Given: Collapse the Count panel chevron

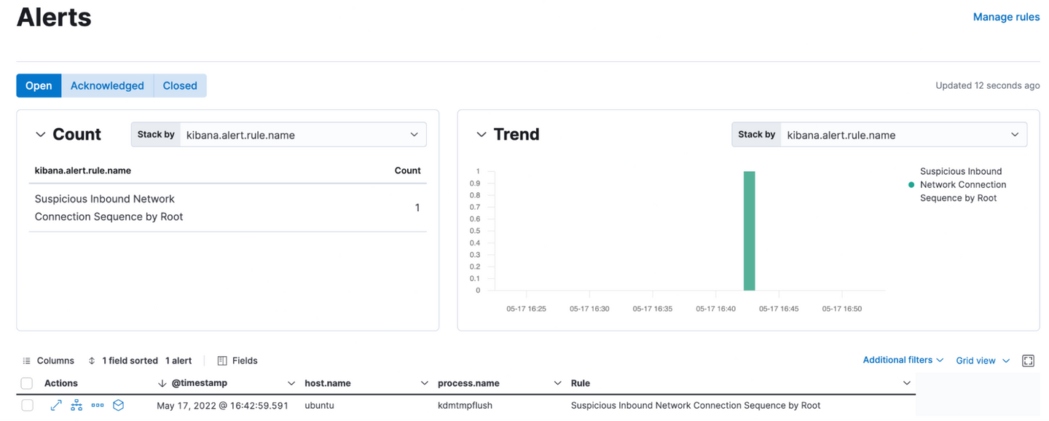Looking at the screenshot, I should 41,135.
